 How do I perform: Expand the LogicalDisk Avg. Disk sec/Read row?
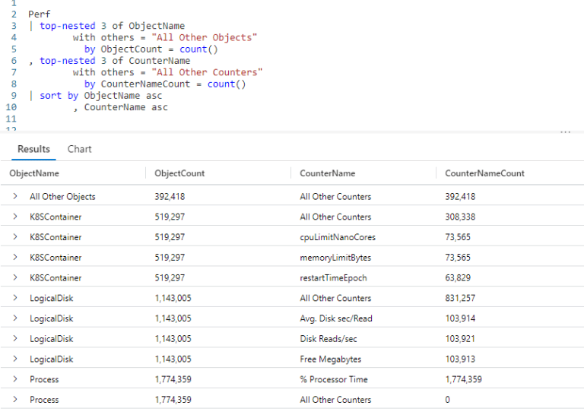tap(15, 318)
